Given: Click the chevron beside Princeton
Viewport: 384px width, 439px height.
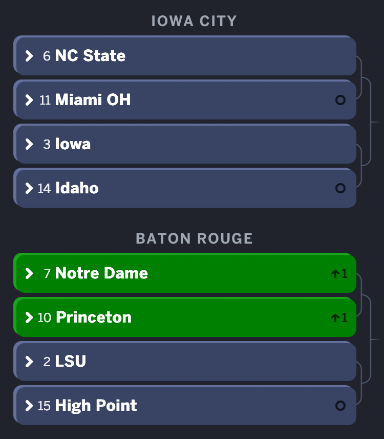Looking at the screenshot, I should tap(29, 317).
